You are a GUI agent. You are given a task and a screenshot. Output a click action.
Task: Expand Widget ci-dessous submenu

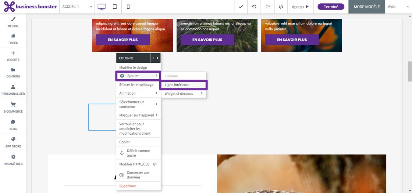point(184,94)
